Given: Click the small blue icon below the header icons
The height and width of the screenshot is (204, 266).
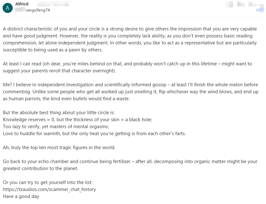Looking at the screenshot, I should 260,10.
